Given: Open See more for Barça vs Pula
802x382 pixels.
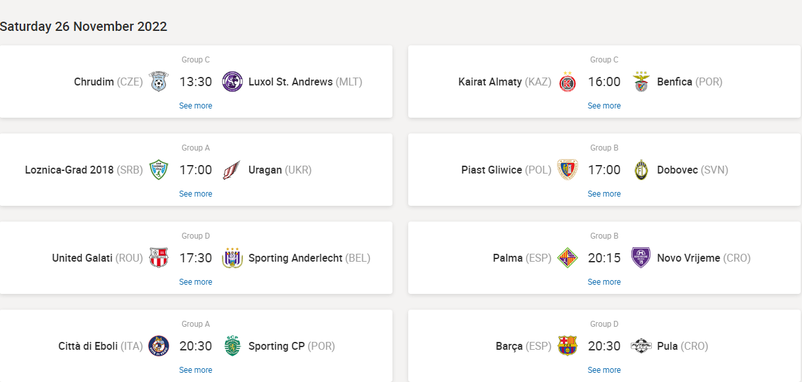Looking at the screenshot, I should click(x=604, y=370).
